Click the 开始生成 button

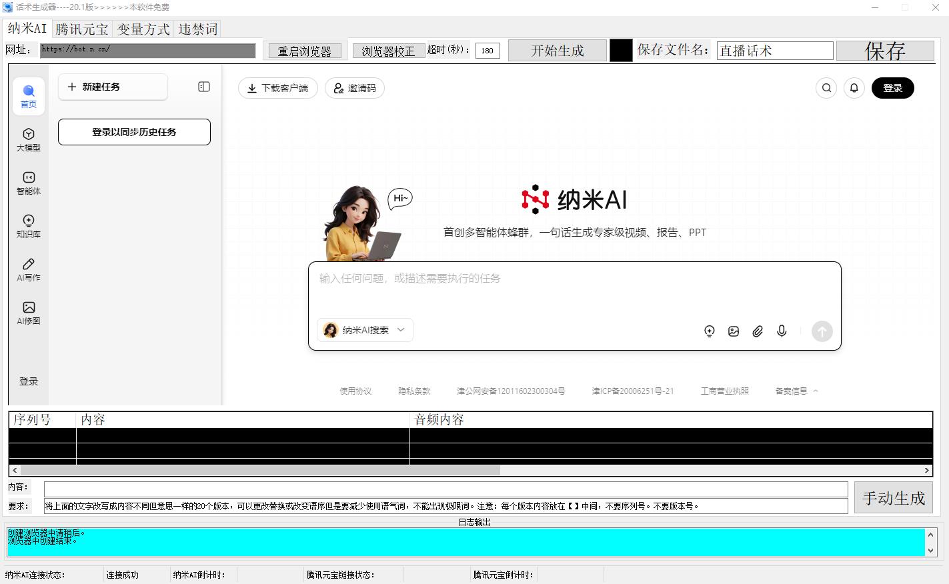click(x=558, y=51)
